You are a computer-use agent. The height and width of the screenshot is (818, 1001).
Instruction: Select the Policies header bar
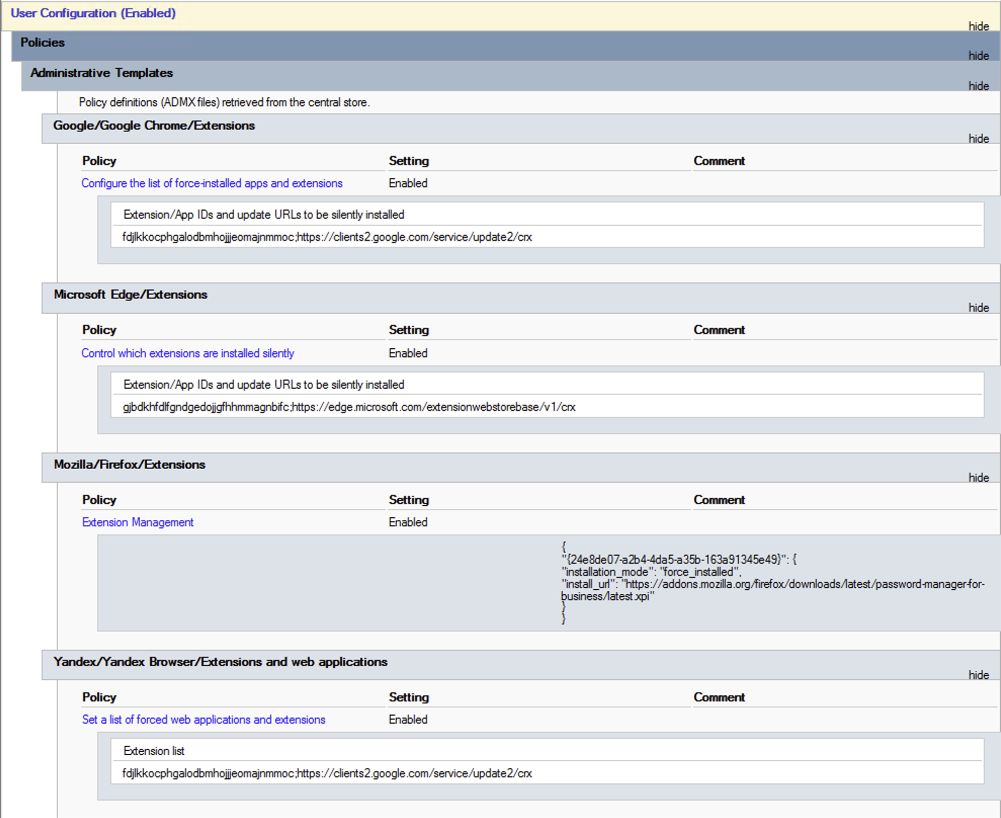(x=506, y=46)
